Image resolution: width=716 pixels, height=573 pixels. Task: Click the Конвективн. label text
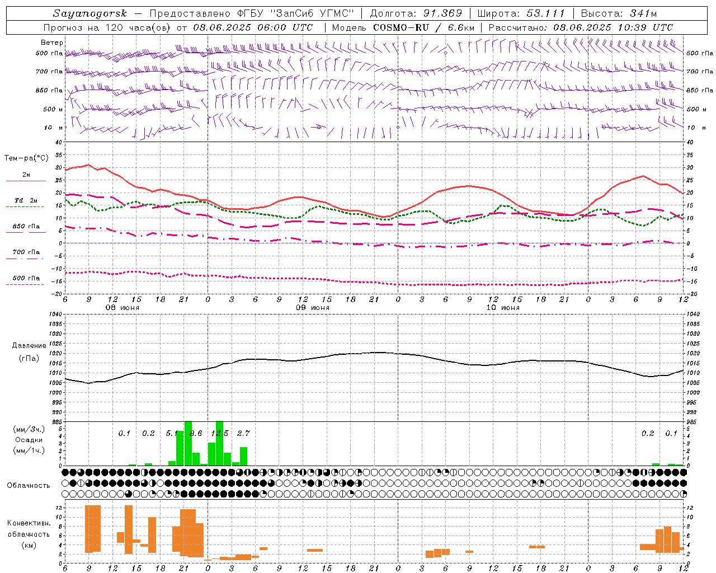pyautogui.click(x=29, y=523)
